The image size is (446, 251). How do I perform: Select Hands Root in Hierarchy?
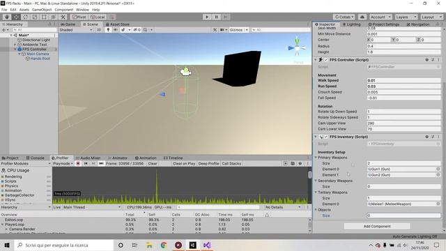coord(40,59)
